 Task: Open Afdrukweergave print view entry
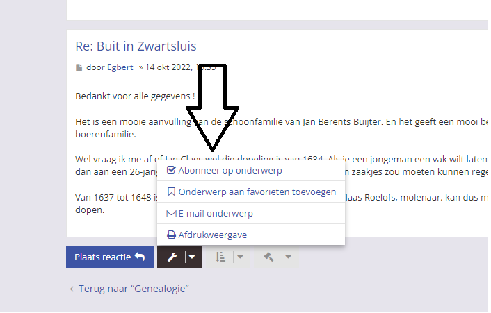pyautogui.click(x=251, y=235)
